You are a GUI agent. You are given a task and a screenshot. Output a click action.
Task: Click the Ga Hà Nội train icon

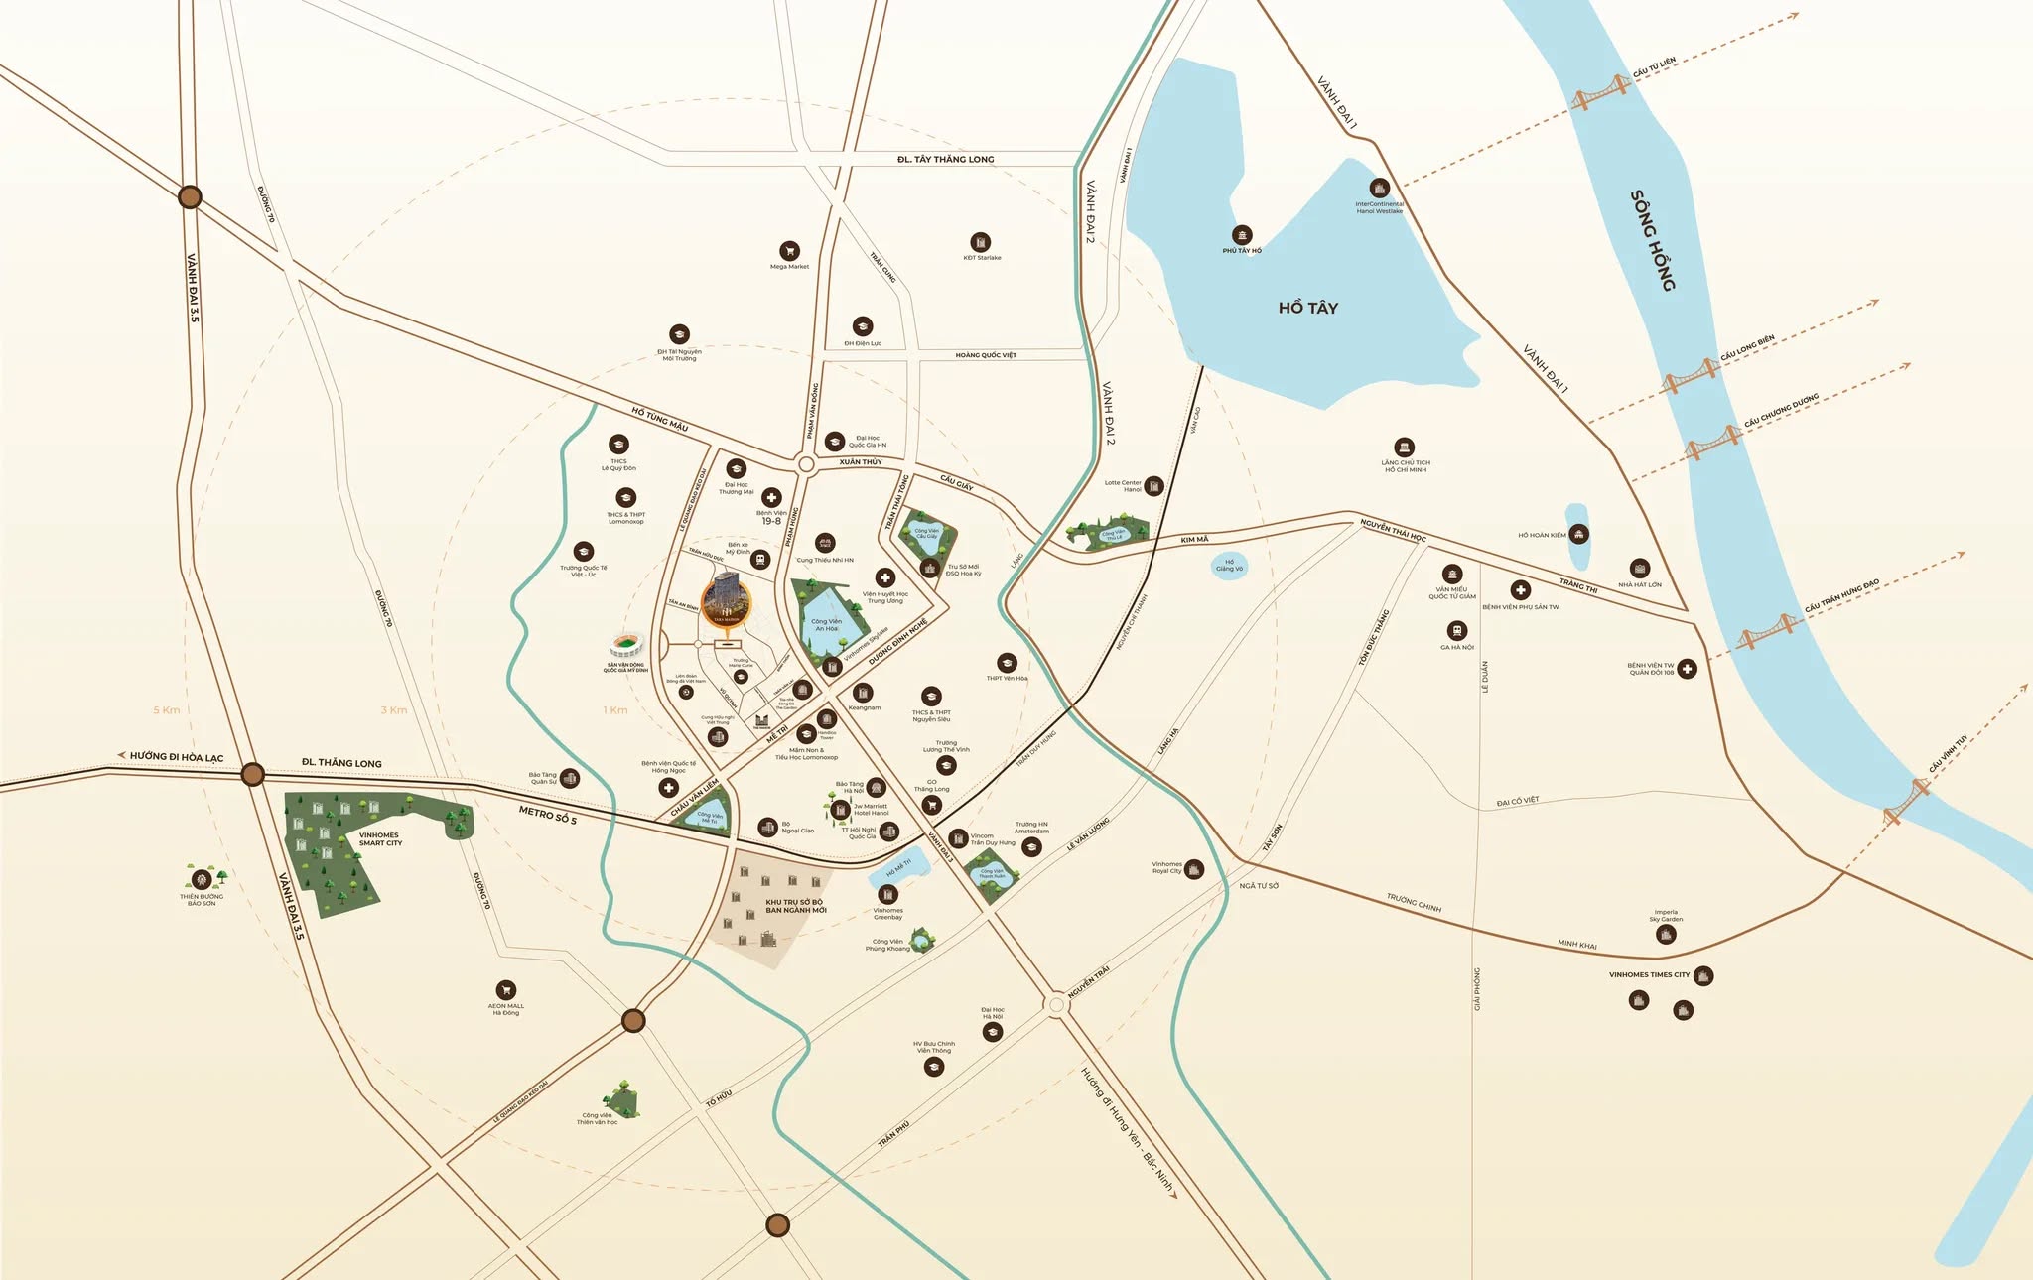coord(1456,630)
